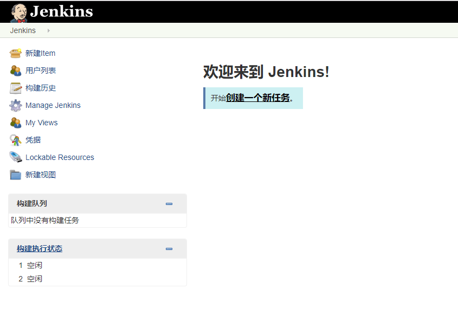Screen dimensions: 458x314
Task: Open the 构建历史 link
Action: (41, 88)
